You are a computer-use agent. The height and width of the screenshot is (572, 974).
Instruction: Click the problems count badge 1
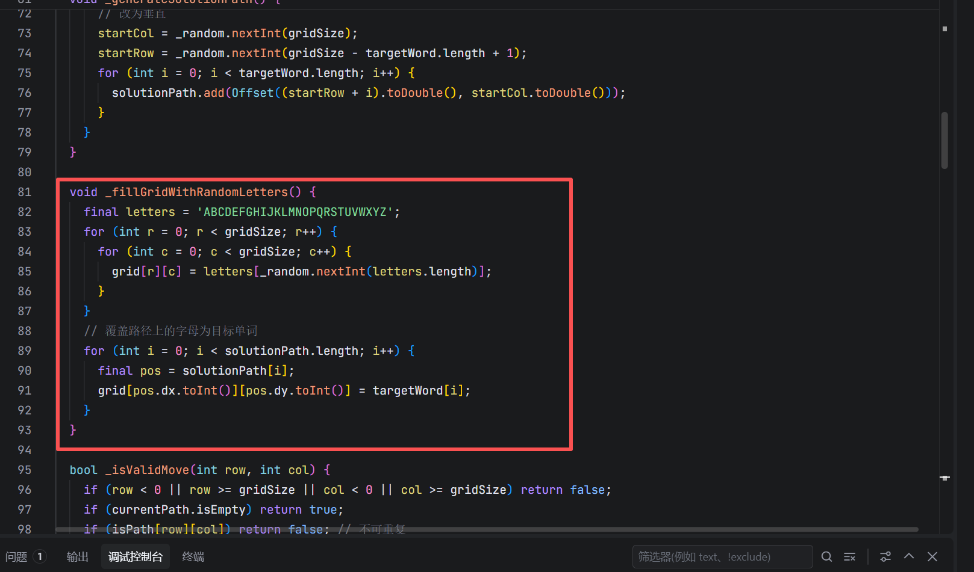click(40, 556)
